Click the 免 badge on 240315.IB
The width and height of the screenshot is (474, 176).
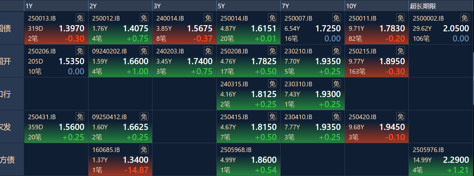pyautogui.click(x=272, y=84)
